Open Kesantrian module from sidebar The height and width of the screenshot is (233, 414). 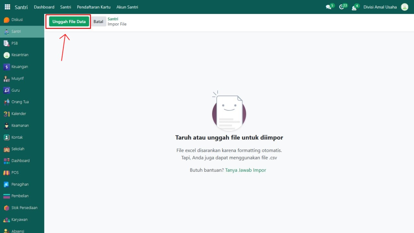tap(6, 55)
